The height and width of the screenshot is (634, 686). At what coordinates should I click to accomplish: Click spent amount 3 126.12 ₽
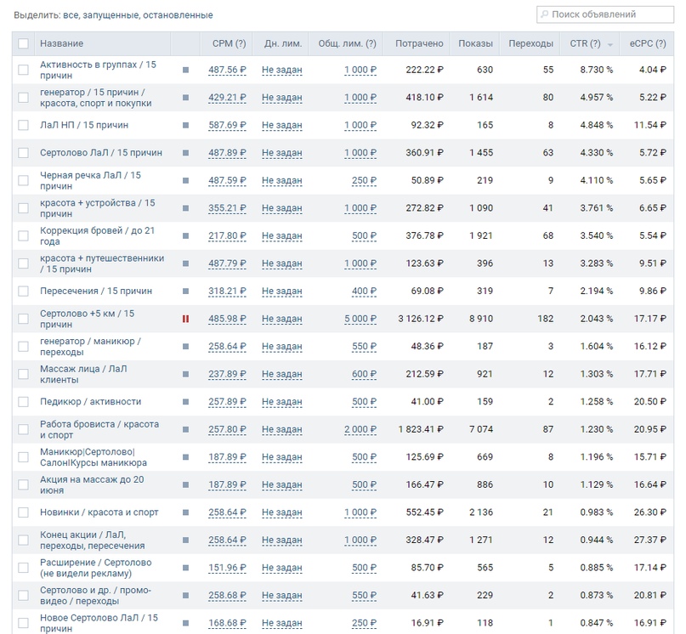(421, 319)
